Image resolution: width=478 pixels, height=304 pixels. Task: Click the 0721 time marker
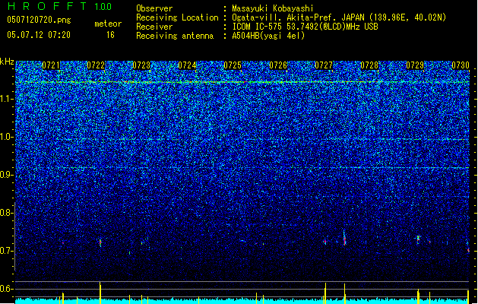(x=51, y=65)
